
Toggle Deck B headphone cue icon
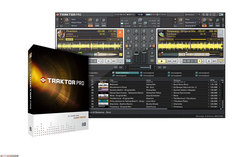(x=152, y=60)
